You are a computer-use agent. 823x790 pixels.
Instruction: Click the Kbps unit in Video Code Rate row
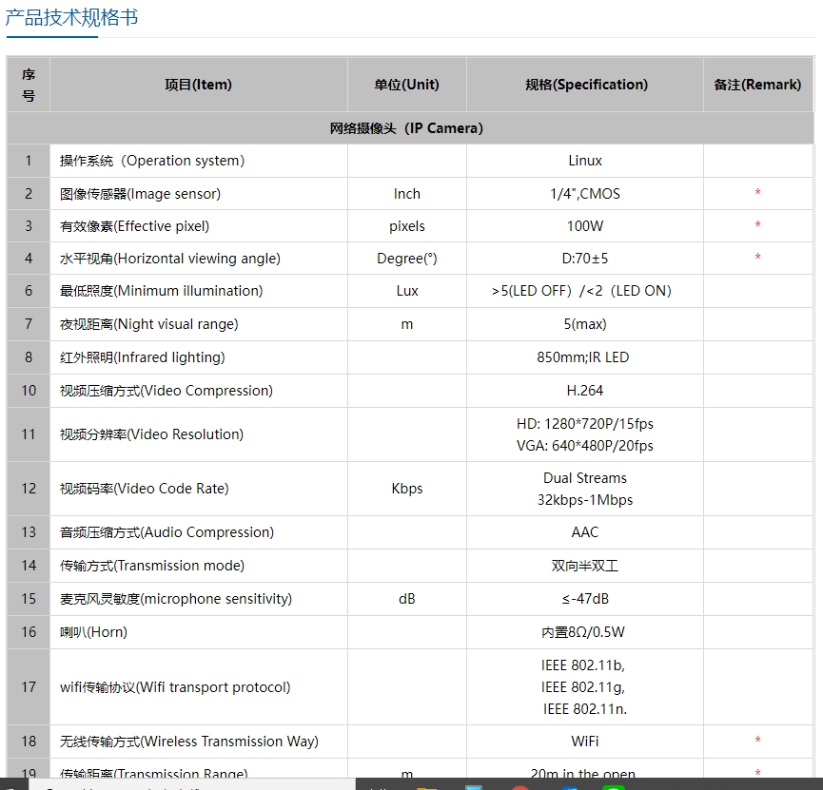click(x=406, y=489)
